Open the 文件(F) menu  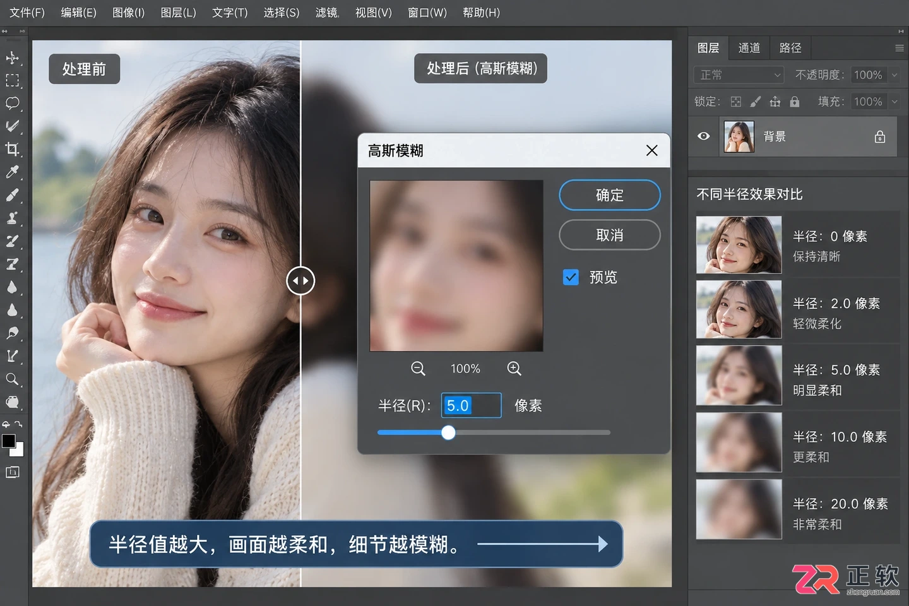27,13
